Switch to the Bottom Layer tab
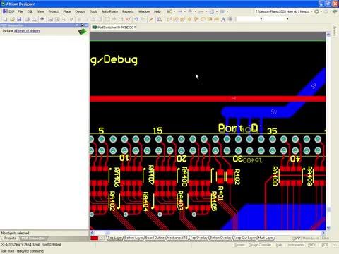The height and width of the screenshot is (254, 339). pos(133,238)
